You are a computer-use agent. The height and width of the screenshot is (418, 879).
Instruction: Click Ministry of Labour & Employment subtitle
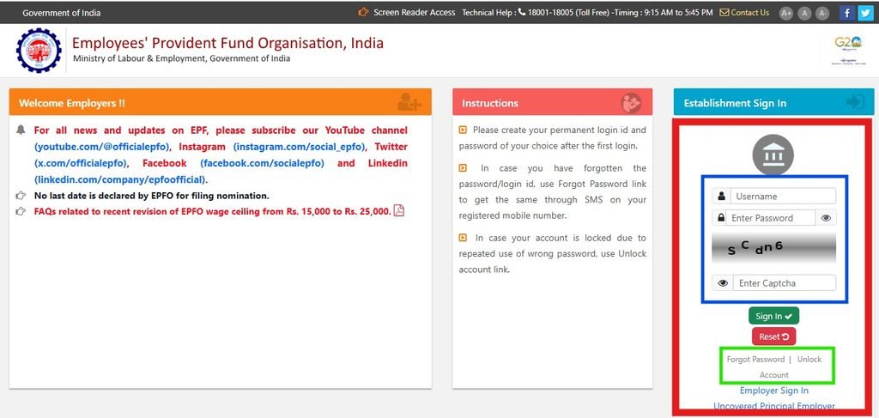click(182, 58)
